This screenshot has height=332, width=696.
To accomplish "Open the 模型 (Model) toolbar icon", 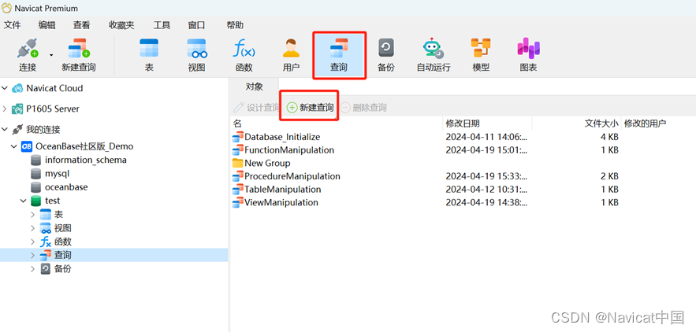I will (x=481, y=55).
